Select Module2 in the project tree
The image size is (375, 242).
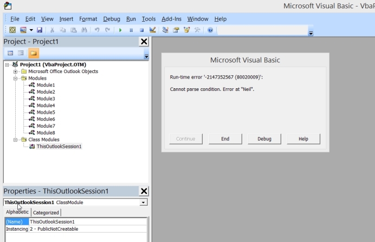tap(46, 91)
